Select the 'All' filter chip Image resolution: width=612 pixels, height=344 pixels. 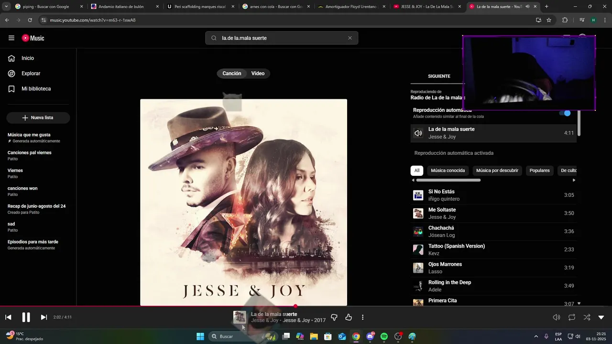417,171
